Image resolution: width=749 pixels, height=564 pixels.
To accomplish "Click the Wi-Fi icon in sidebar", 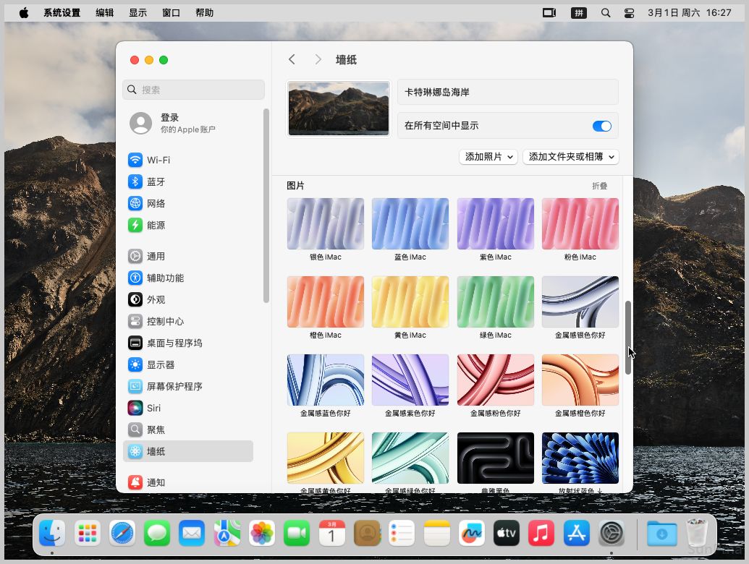I will [x=135, y=160].
